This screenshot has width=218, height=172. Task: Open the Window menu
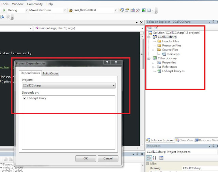18,4
